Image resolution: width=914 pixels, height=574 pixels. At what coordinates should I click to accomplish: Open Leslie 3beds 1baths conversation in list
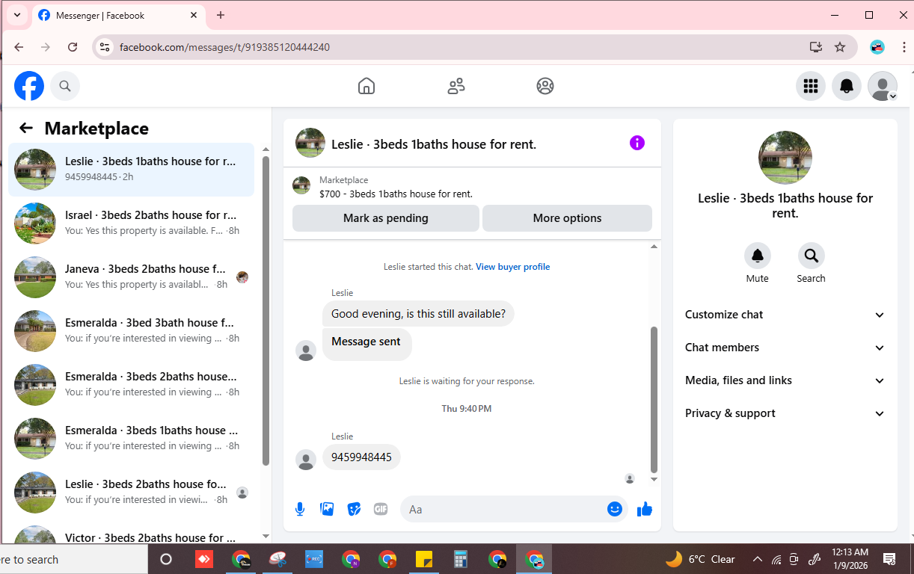pyautogui.click(x=132, y=170)
